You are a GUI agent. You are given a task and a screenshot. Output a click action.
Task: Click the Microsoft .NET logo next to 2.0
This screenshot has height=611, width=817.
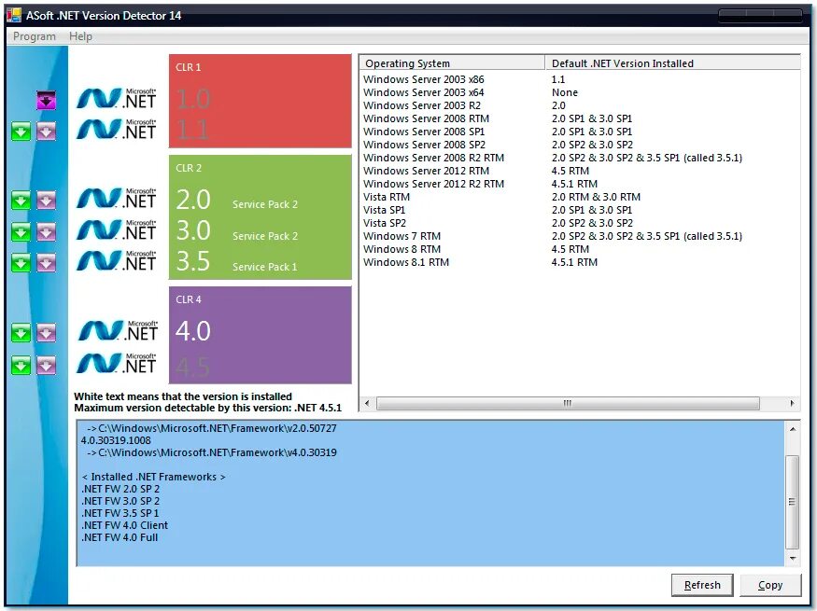116,199
